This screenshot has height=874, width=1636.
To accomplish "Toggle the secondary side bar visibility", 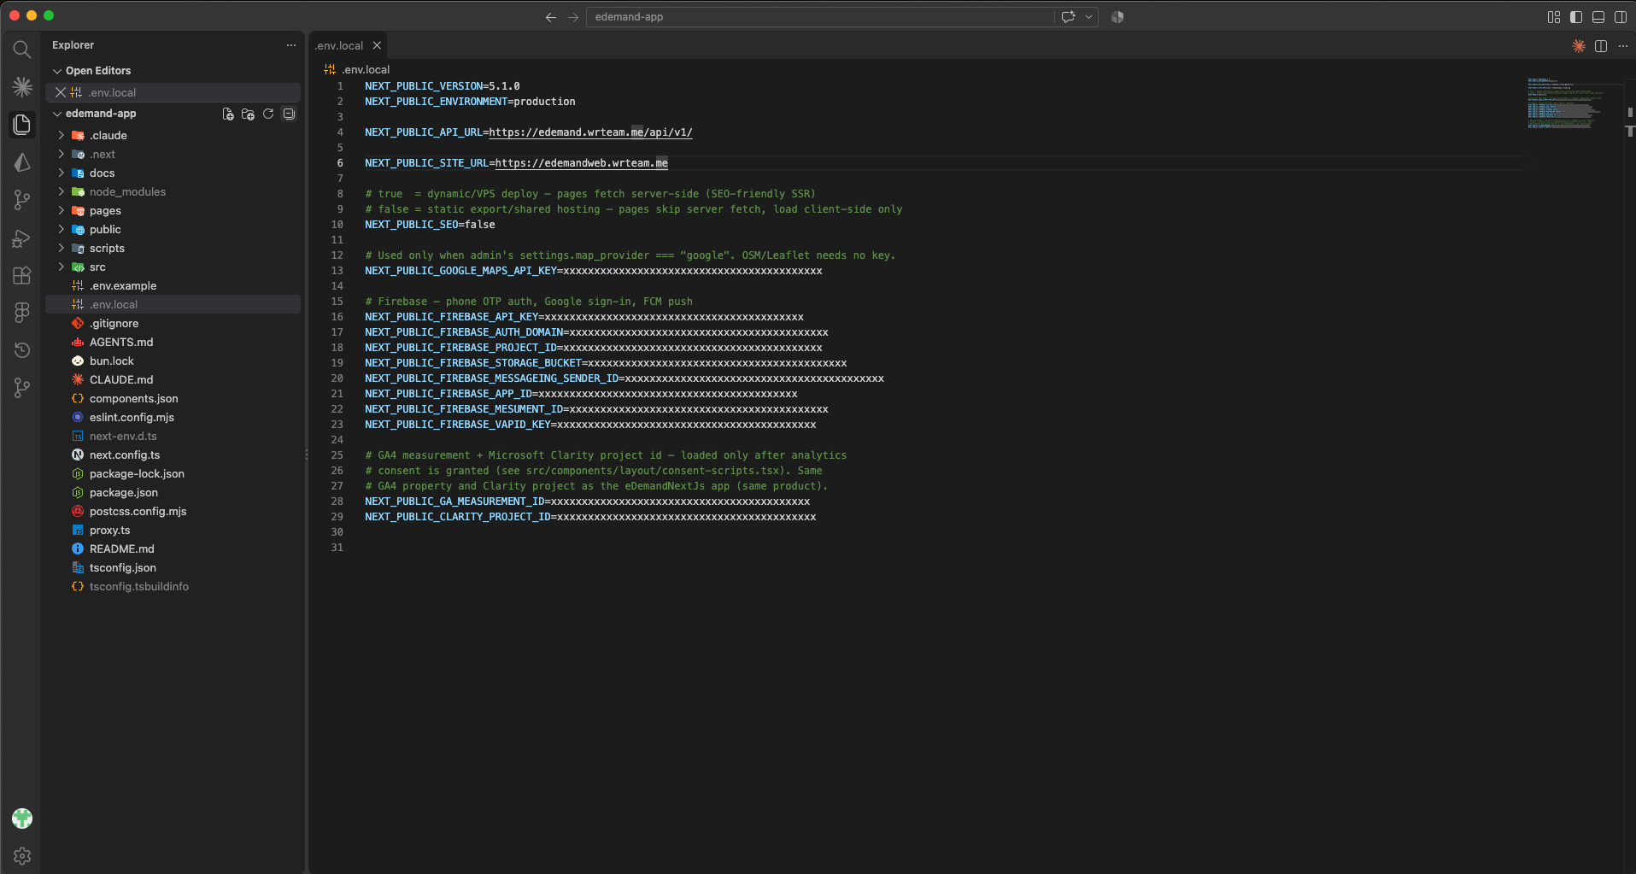I will tap(1621, 17).
